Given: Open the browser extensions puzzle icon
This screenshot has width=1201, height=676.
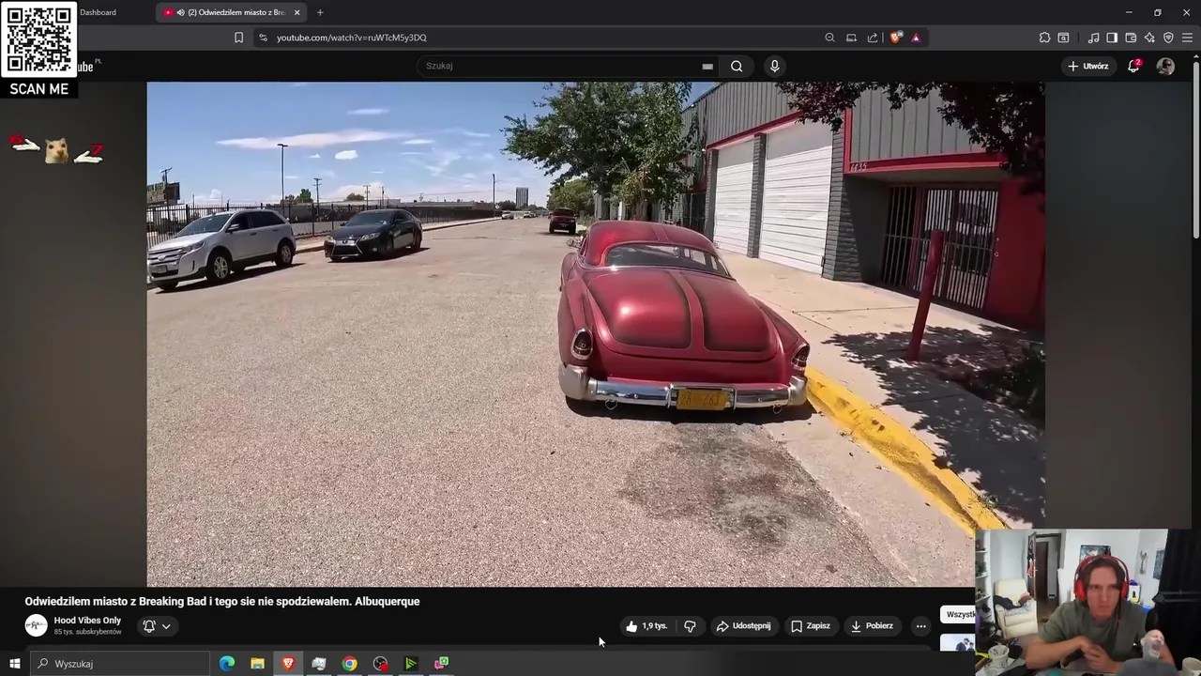Looking at the screenshot, I should click(x=1044, y=38).
